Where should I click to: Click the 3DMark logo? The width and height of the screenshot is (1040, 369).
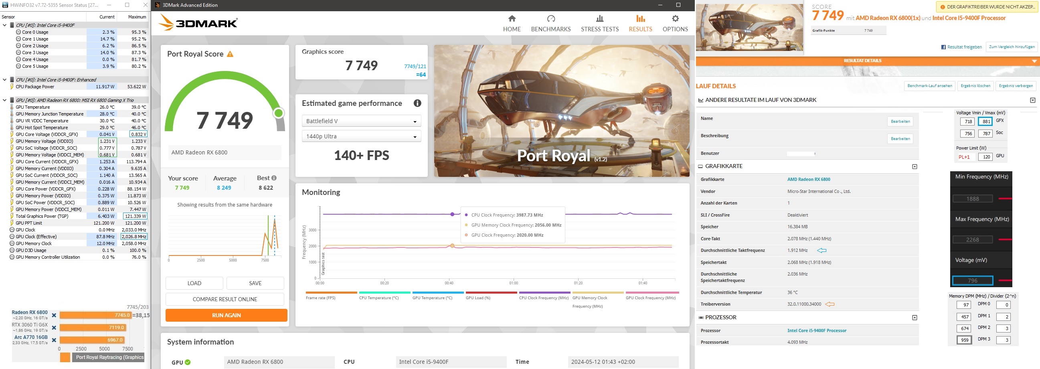pos(198,22)
